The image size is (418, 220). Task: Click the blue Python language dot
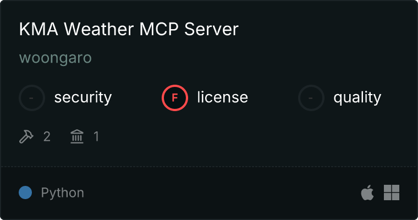point(25,193)
